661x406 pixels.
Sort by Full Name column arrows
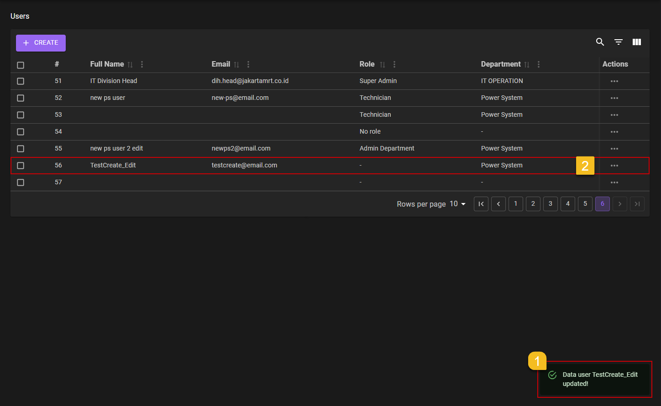[x=130, y=65]
